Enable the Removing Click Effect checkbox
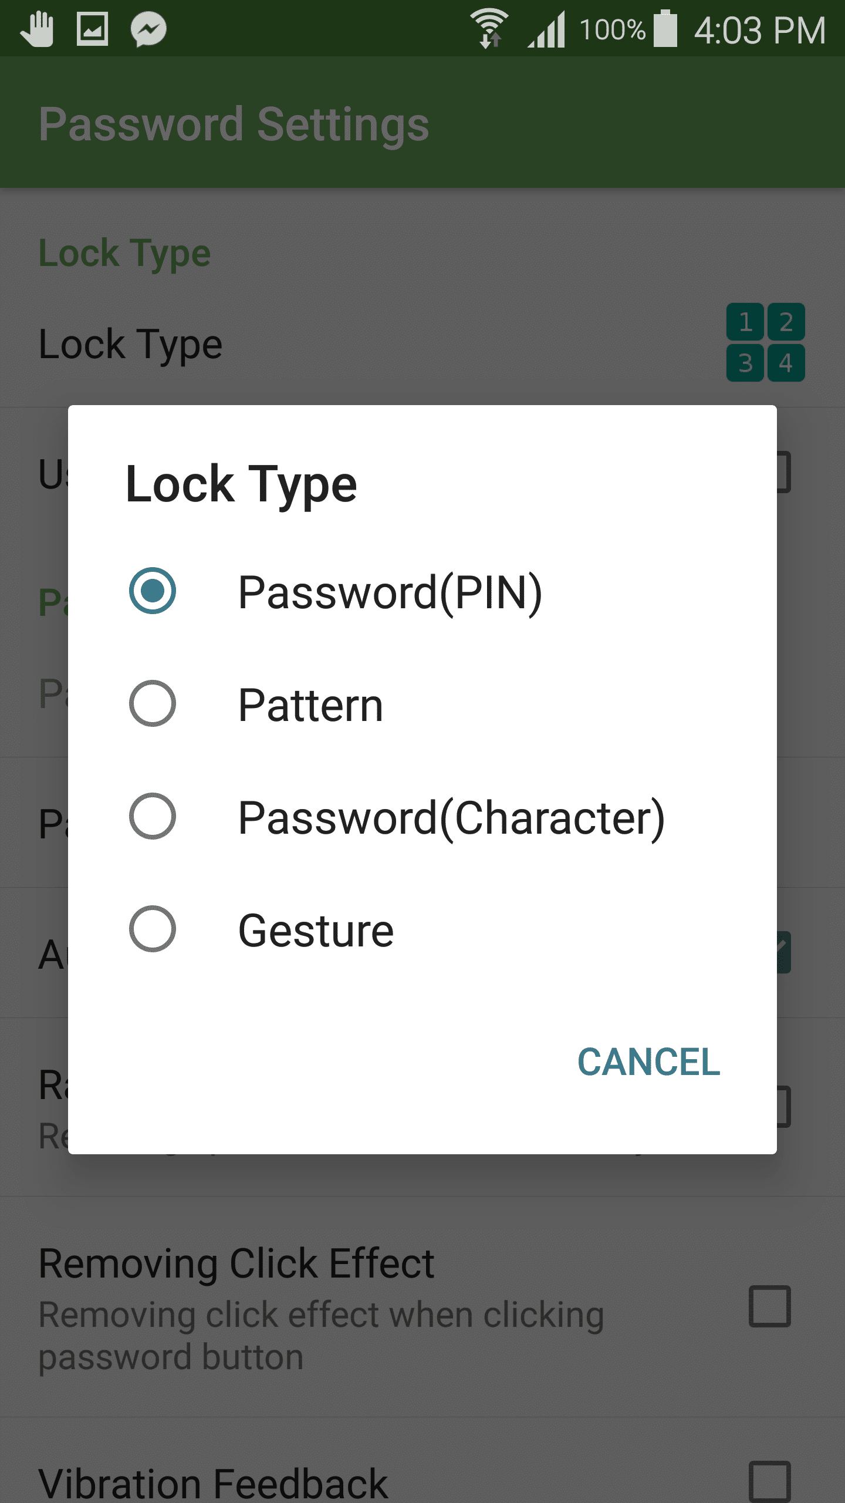 [769, 1306]
